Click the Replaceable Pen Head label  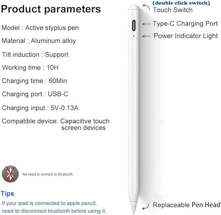186,205
